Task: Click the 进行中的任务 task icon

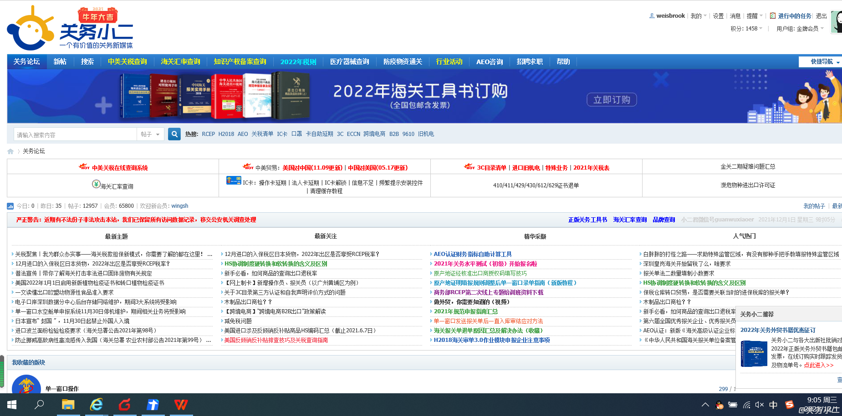Action: (773, 16)
